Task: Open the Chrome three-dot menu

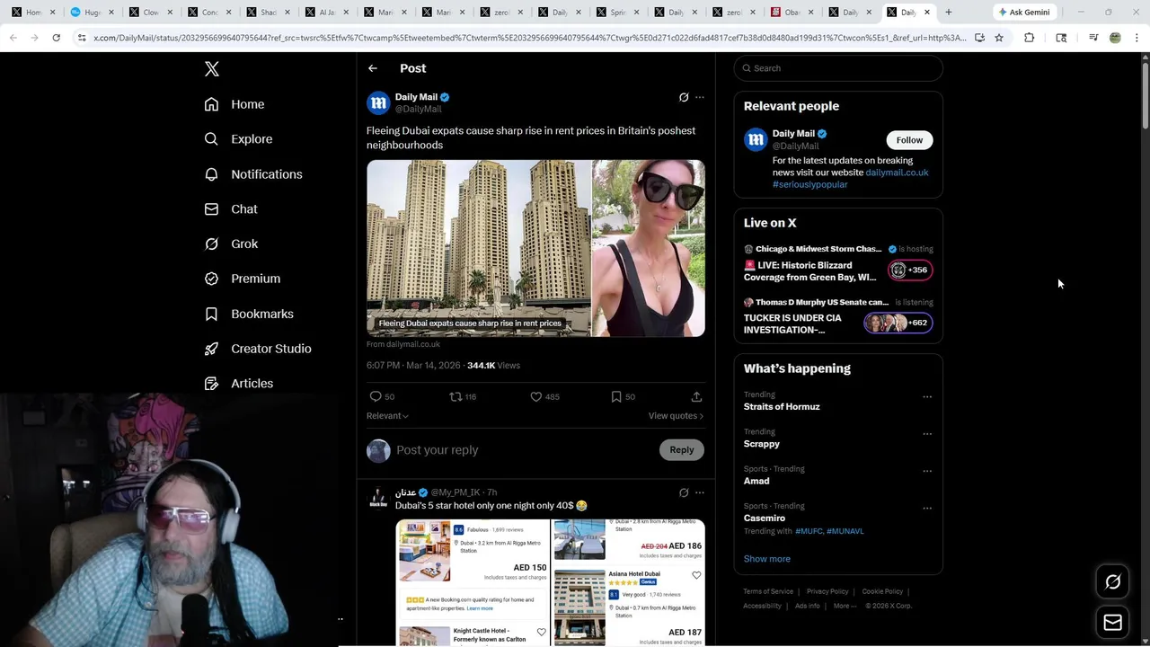Action: (x=1137, y=38)
